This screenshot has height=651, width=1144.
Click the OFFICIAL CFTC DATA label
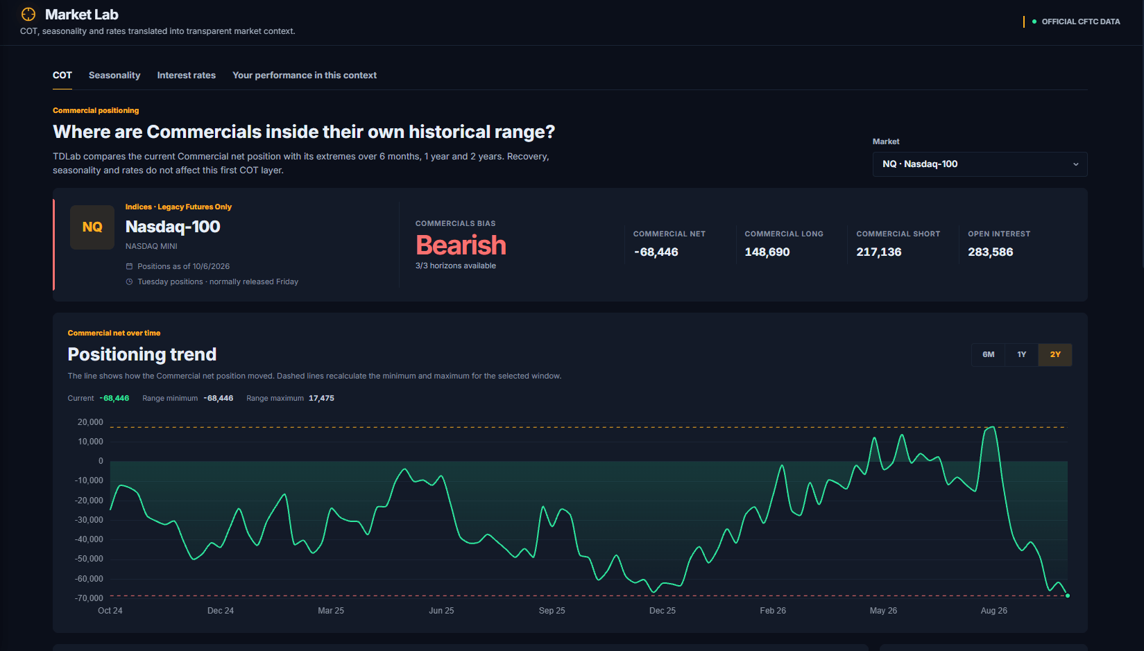click(x=1081, y=21)
